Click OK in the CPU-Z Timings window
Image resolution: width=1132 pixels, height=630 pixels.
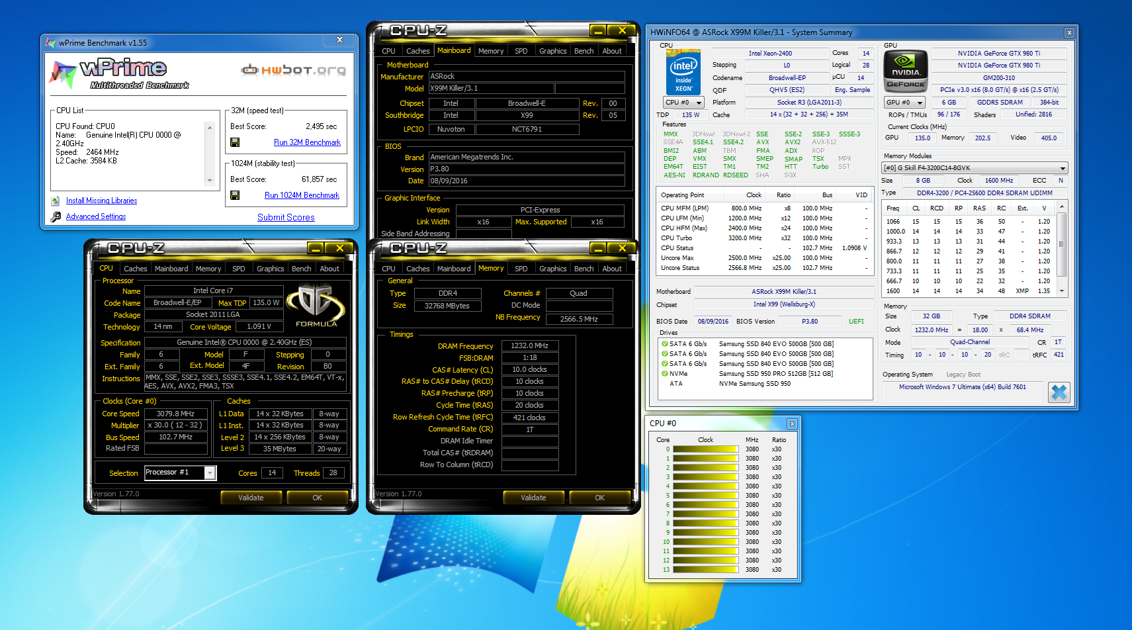(599, 498)
